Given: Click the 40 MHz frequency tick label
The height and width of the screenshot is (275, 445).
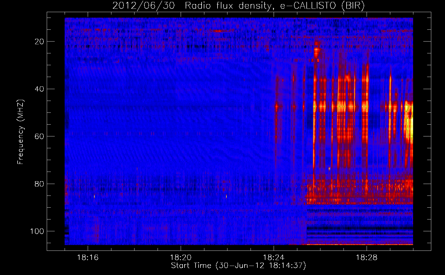Looking at the screenshot, I should pos(39,89).
